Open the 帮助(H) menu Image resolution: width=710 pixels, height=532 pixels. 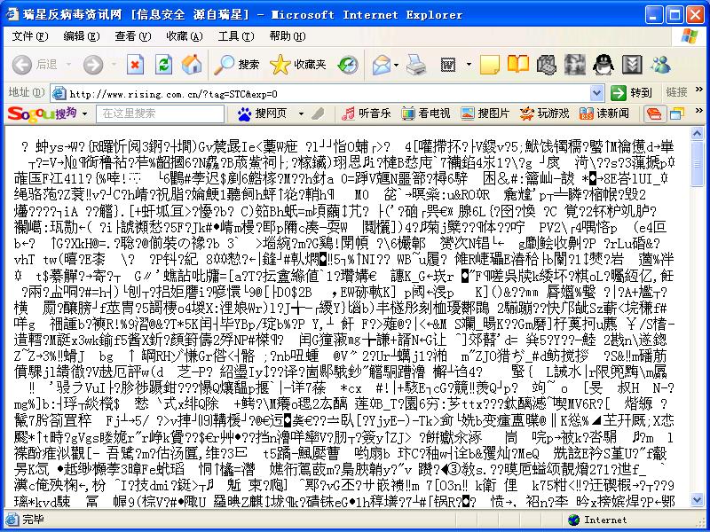(x=287, y=36)
